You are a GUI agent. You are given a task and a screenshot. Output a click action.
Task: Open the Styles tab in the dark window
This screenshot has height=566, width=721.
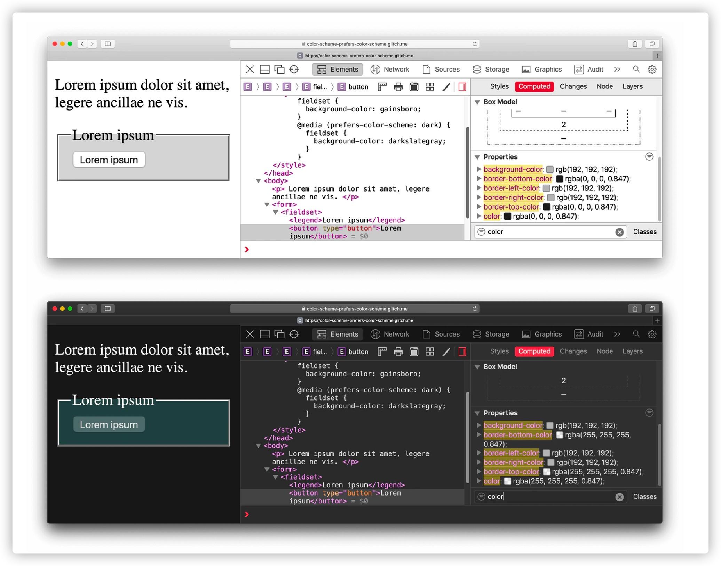499,351
